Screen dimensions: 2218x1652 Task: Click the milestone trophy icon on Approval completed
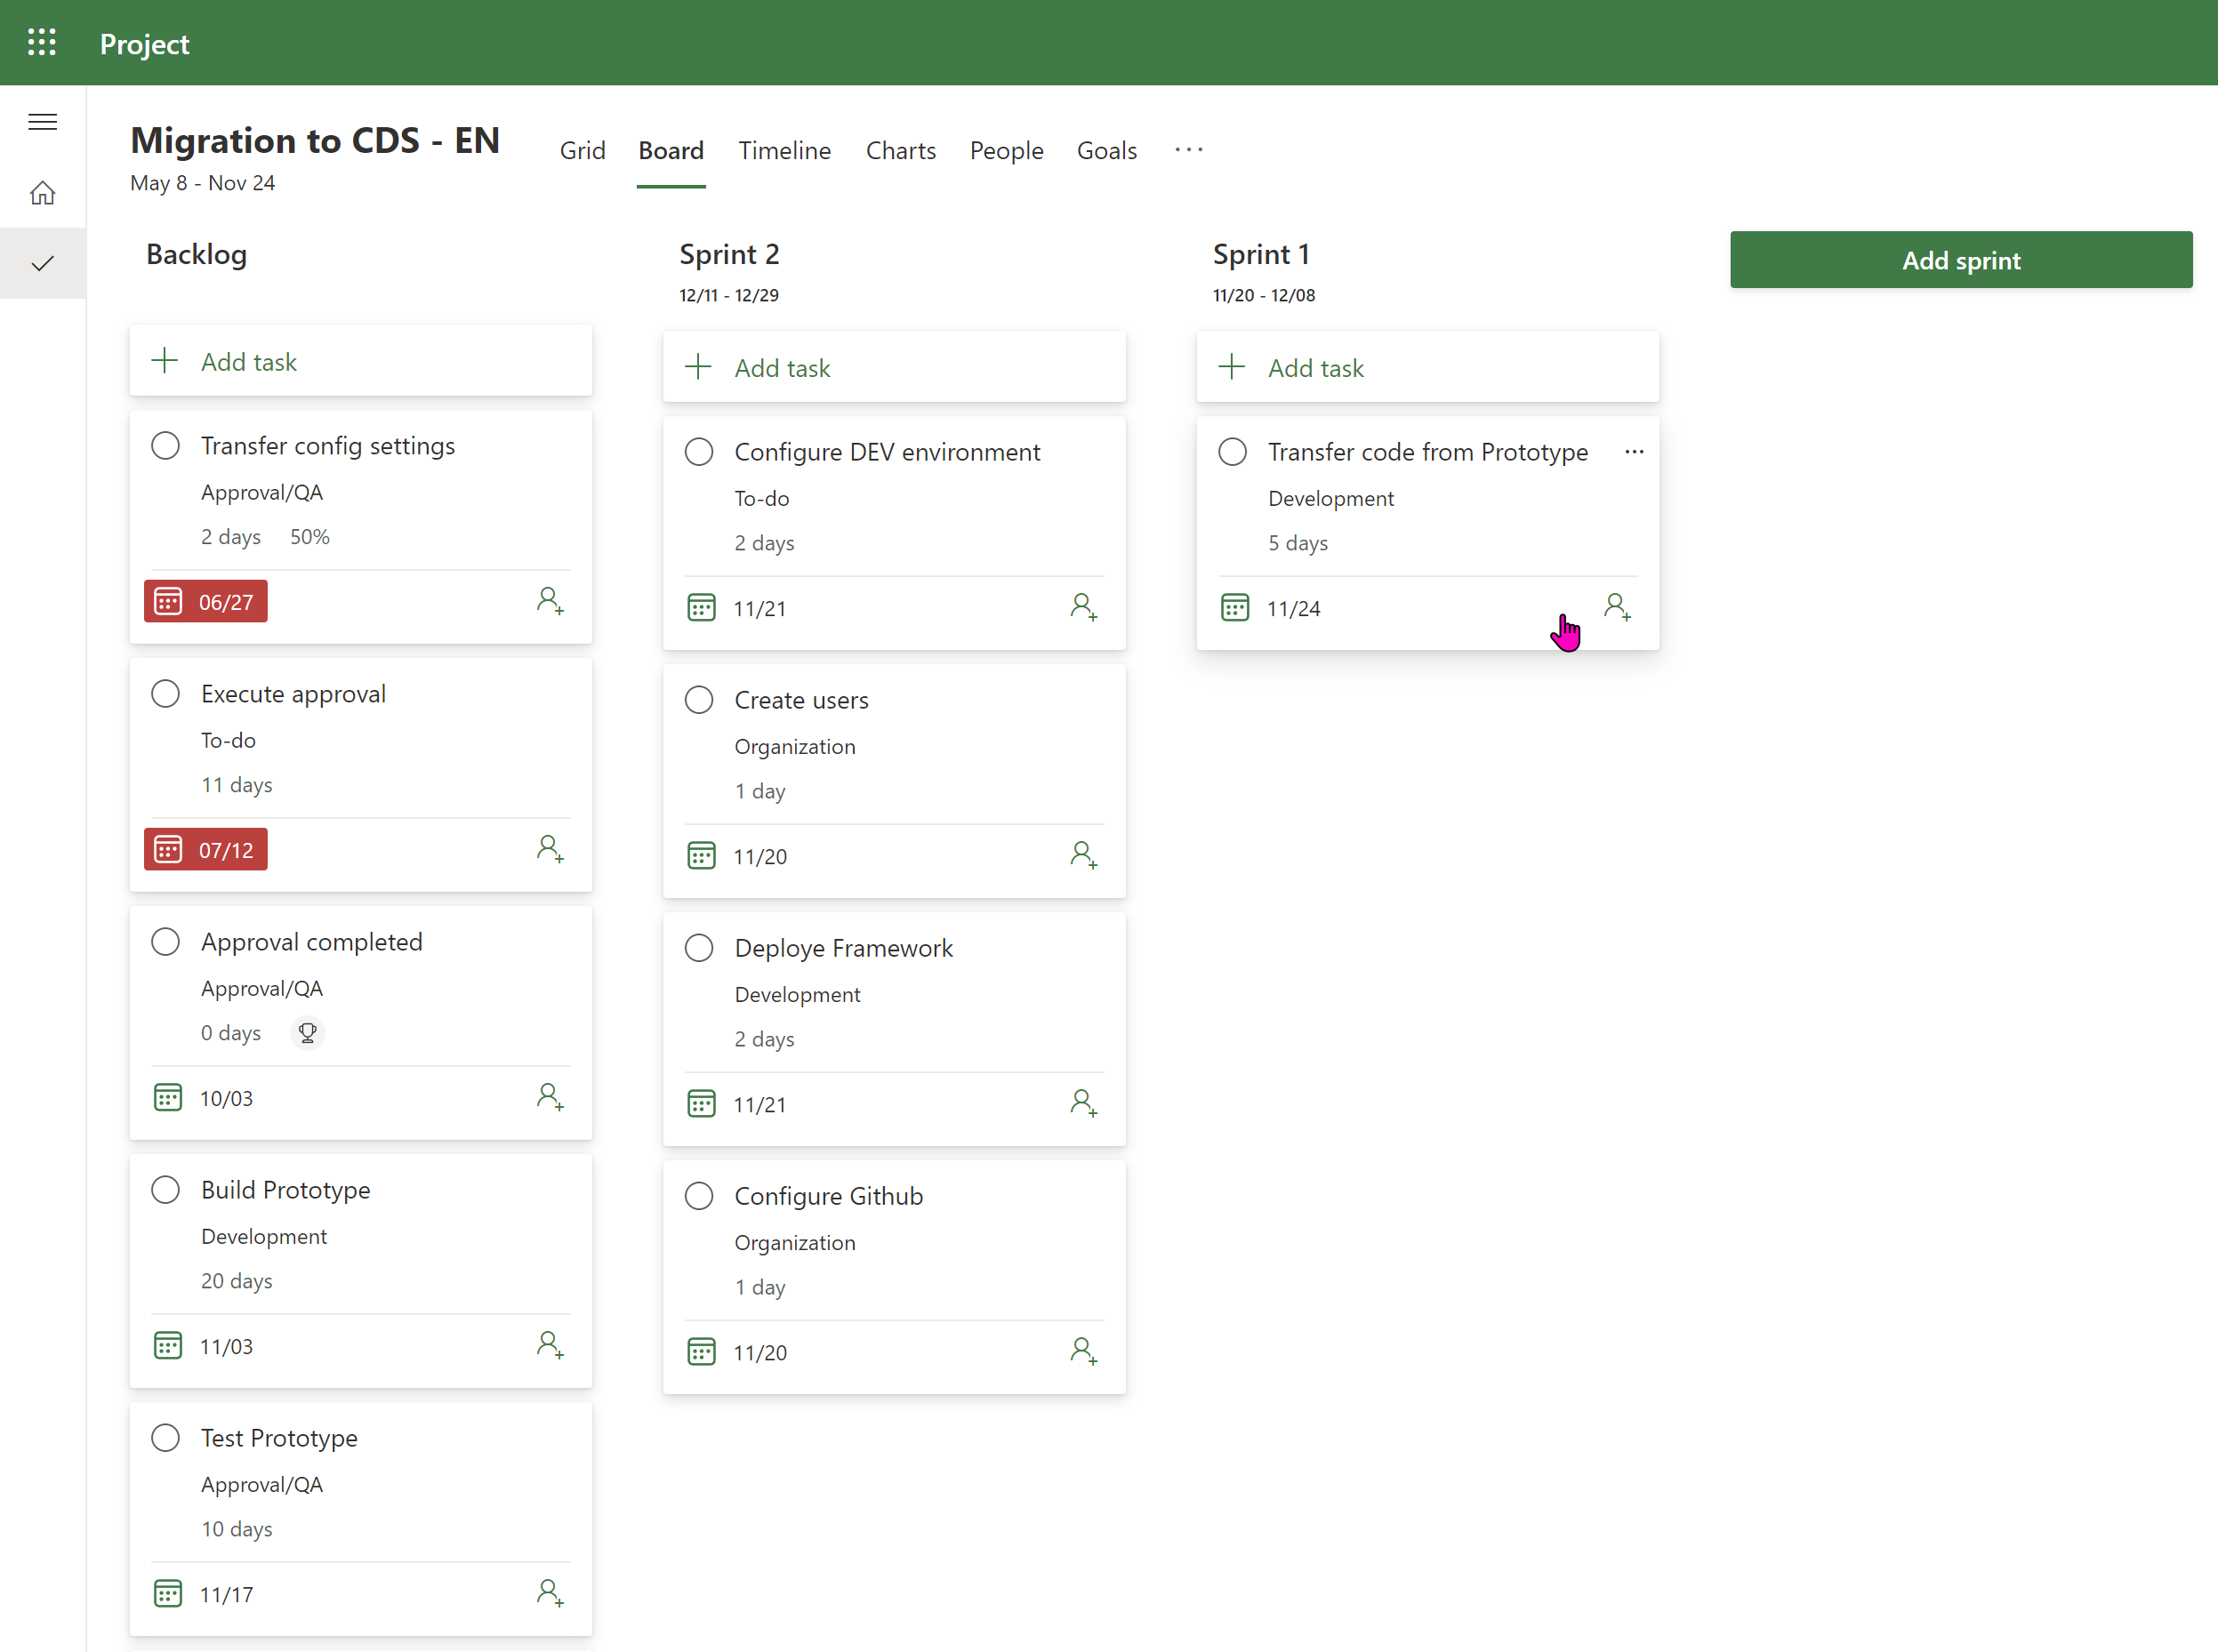point(307,1032)
